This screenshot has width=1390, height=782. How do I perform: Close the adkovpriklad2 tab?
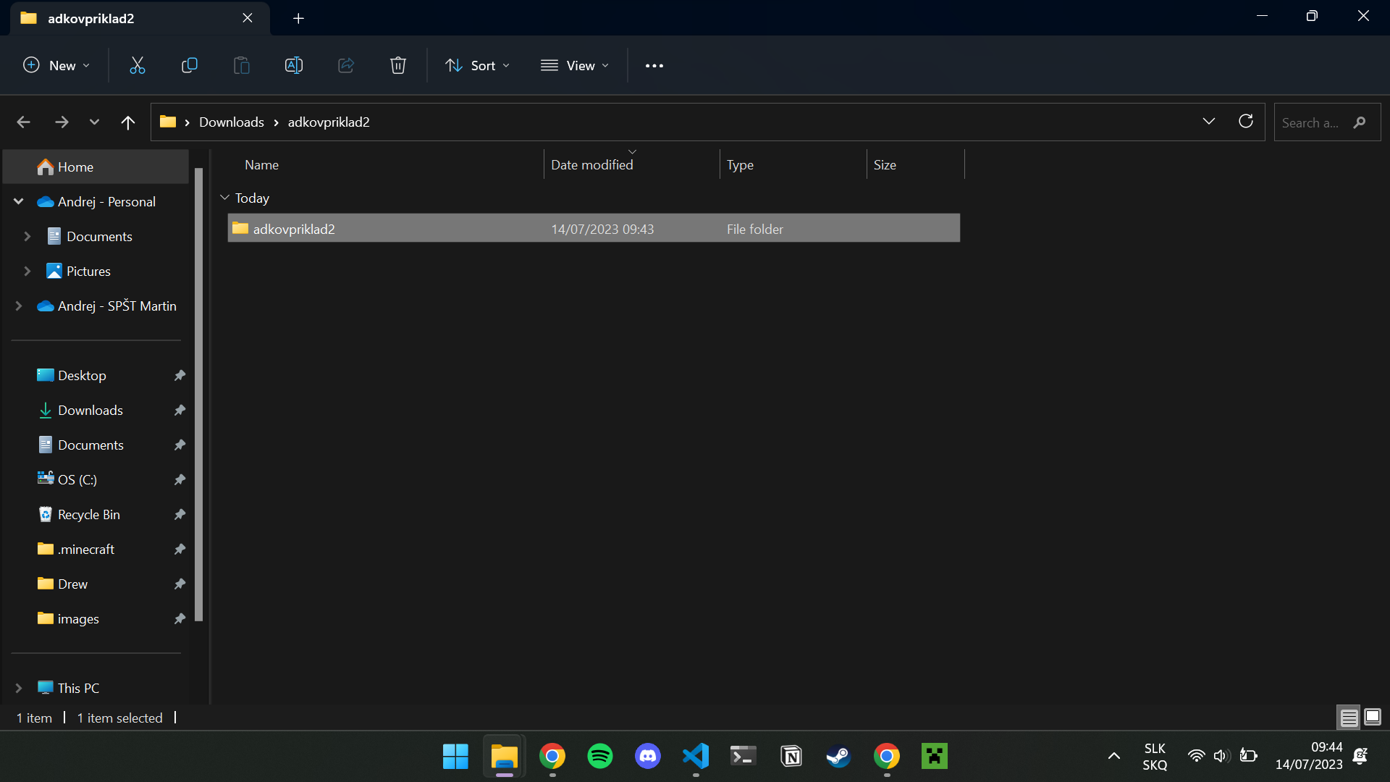pyautogui.click(x=248, y=18)
